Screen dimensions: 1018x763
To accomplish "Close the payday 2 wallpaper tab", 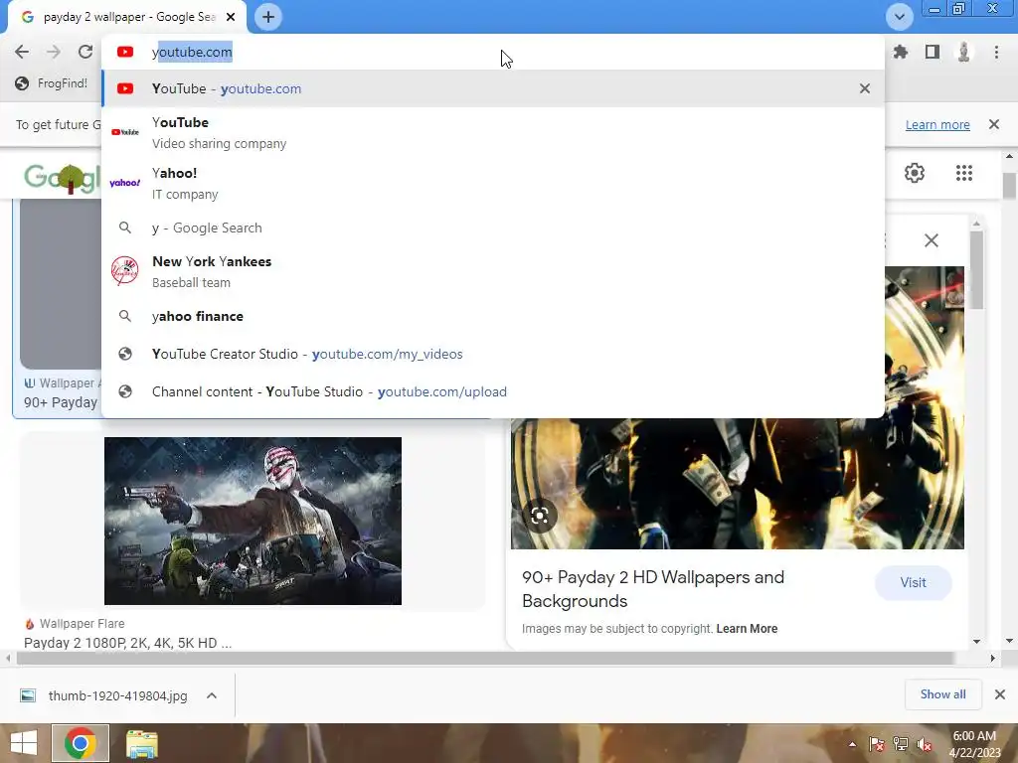I will point(231,17).
